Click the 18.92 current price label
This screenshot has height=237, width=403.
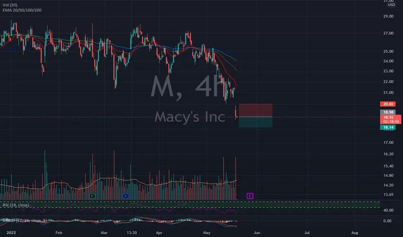pos(388,117)
